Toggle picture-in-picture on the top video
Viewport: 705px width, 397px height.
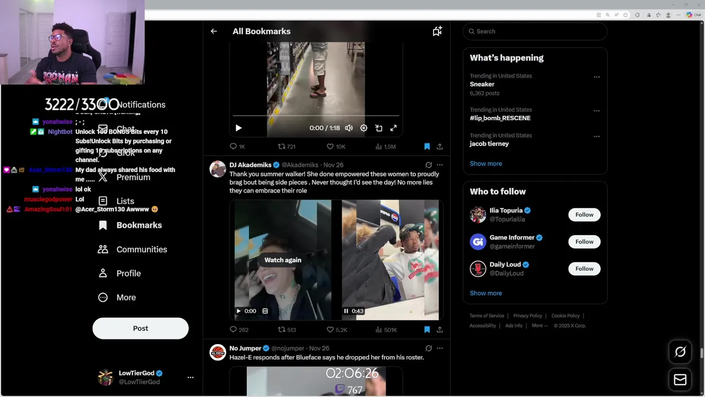pyautogui.click(x=379, y=128)
